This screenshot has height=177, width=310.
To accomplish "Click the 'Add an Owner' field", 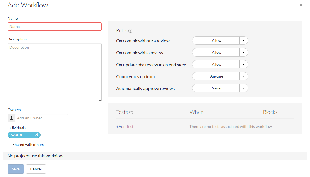I will [x=42, y=118].
